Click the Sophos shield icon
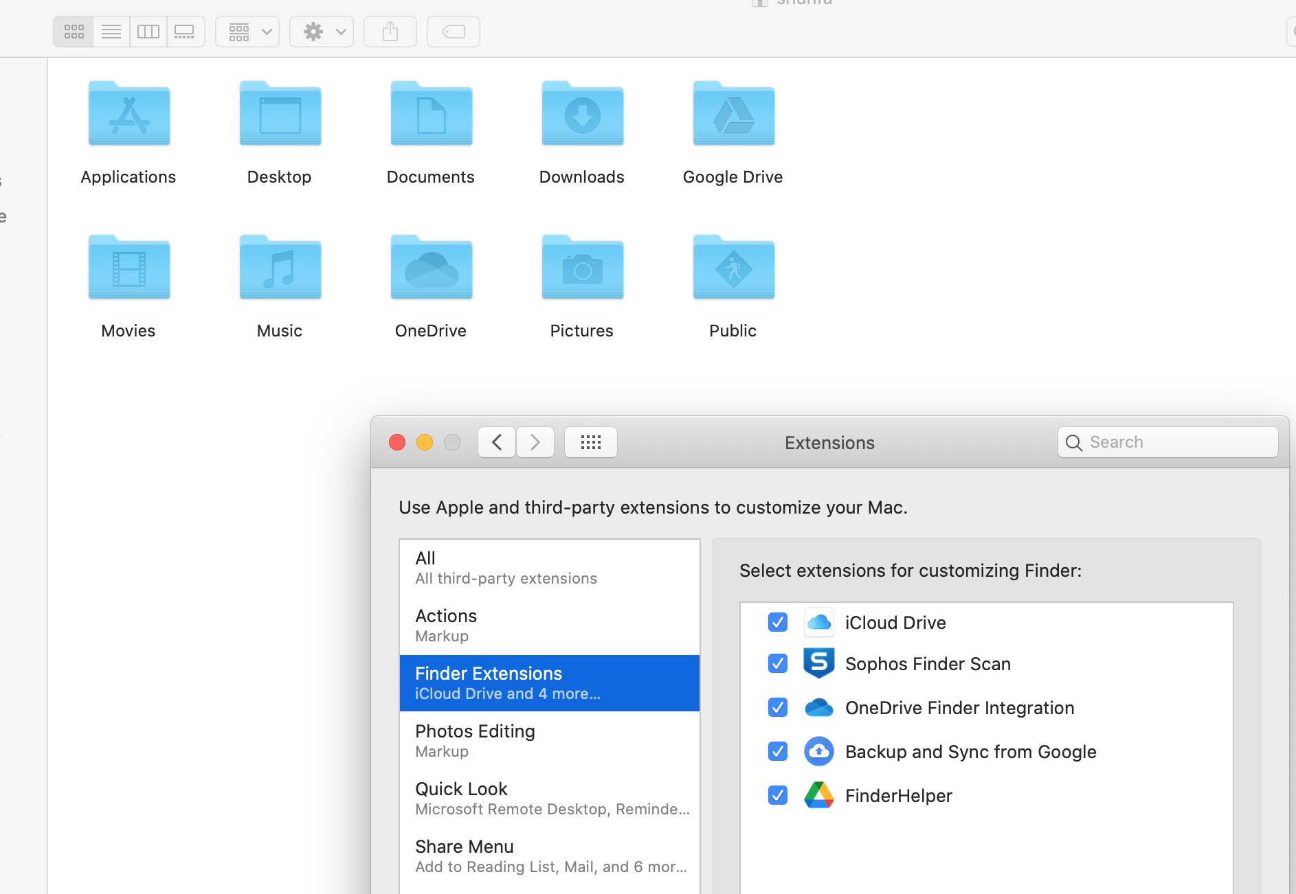 click(819, 663)
